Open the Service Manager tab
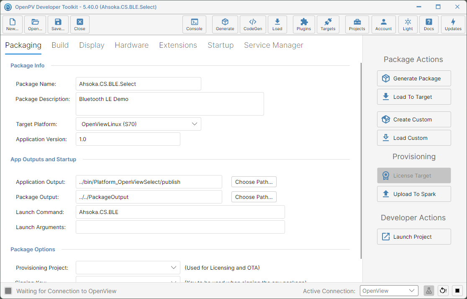 pyautogui.click(x=274, y=45)
